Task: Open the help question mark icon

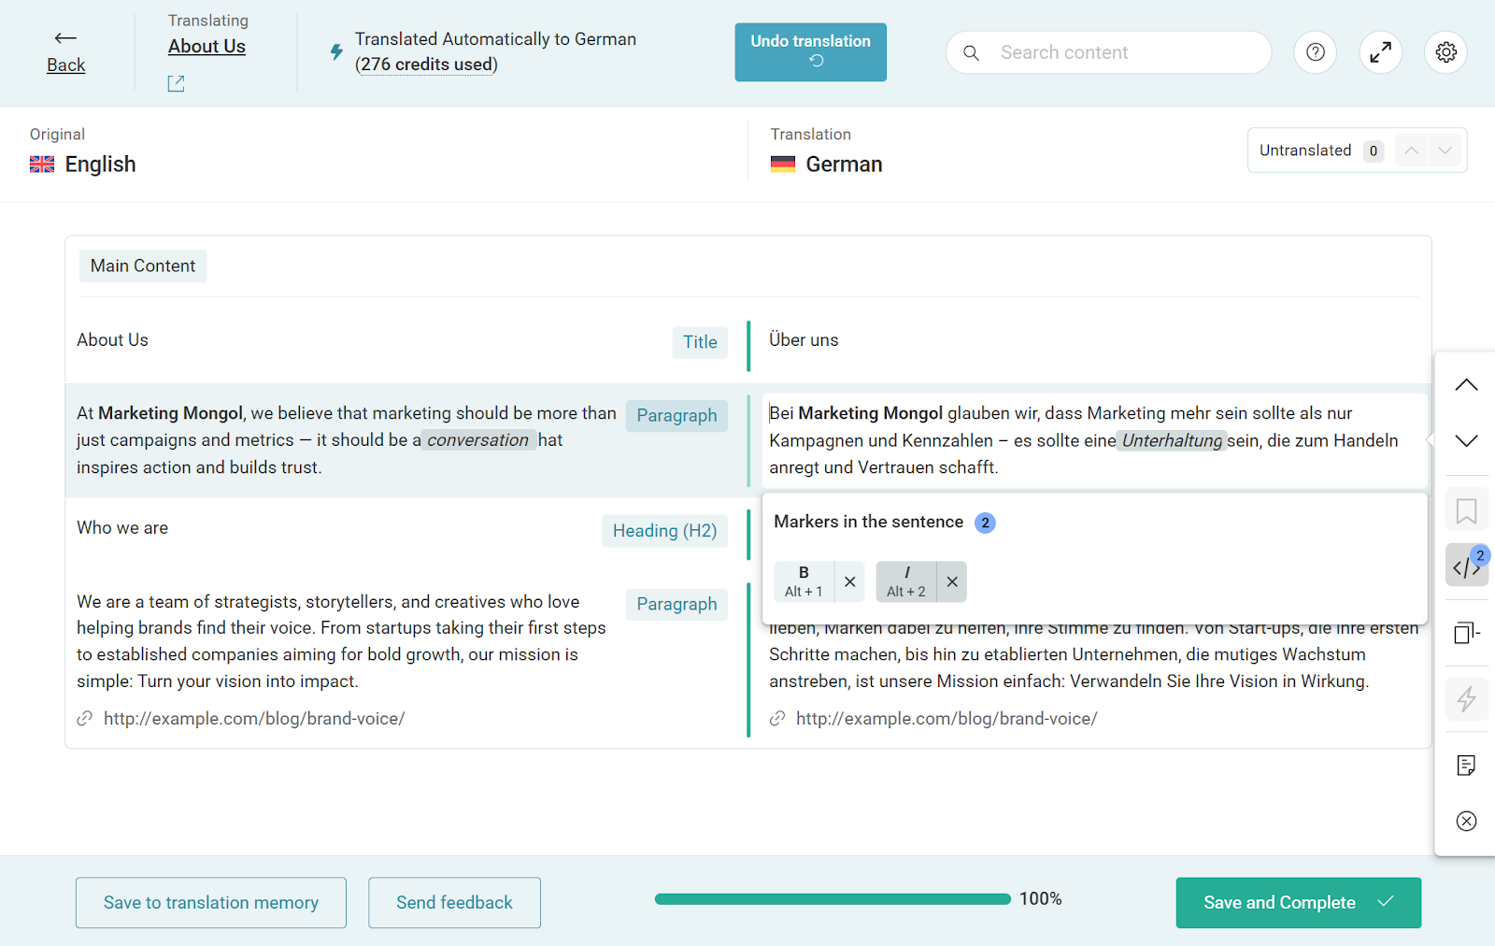Action: coord(1315,52)
